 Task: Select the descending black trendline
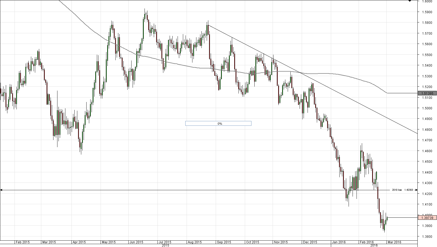pyautogui.click(x=312, y=79)
